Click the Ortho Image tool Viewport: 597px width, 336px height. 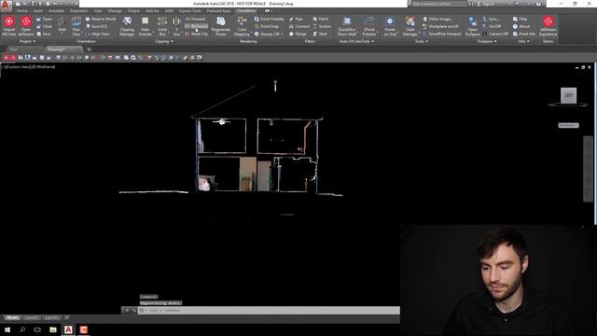pyautogui.click(x=437, y=19)
